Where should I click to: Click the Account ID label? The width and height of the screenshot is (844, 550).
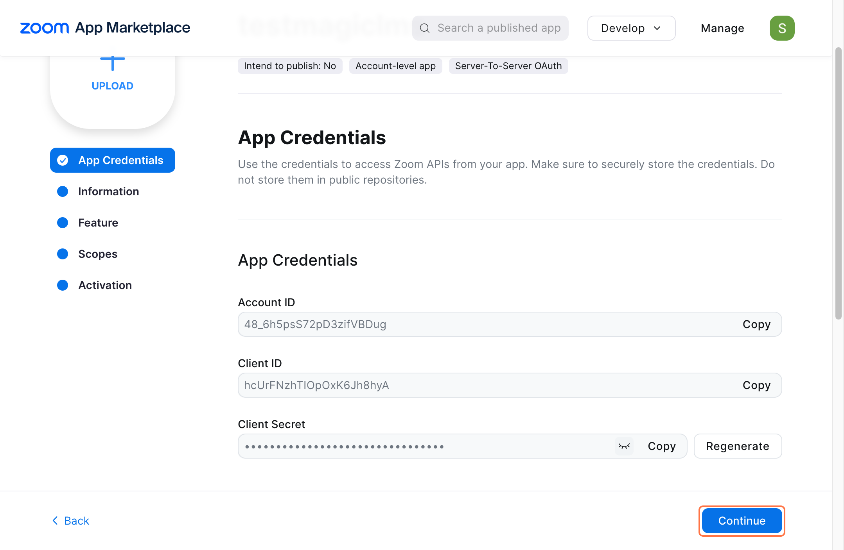tap(266, 302)
